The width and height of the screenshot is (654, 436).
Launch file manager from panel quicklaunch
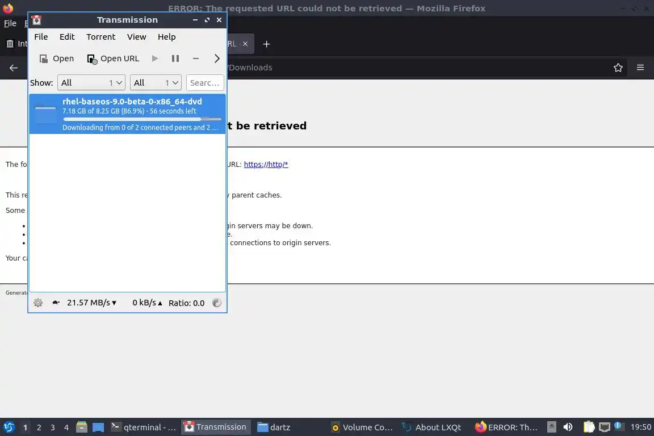pyautogui.click(x=82, y=427)
